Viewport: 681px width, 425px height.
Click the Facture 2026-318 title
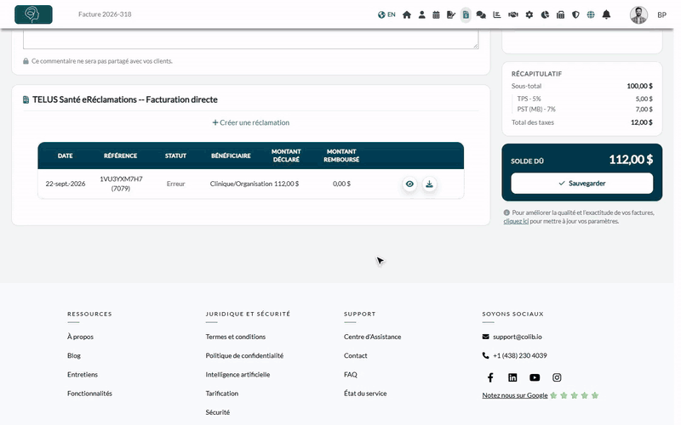[x=105, y=14]
